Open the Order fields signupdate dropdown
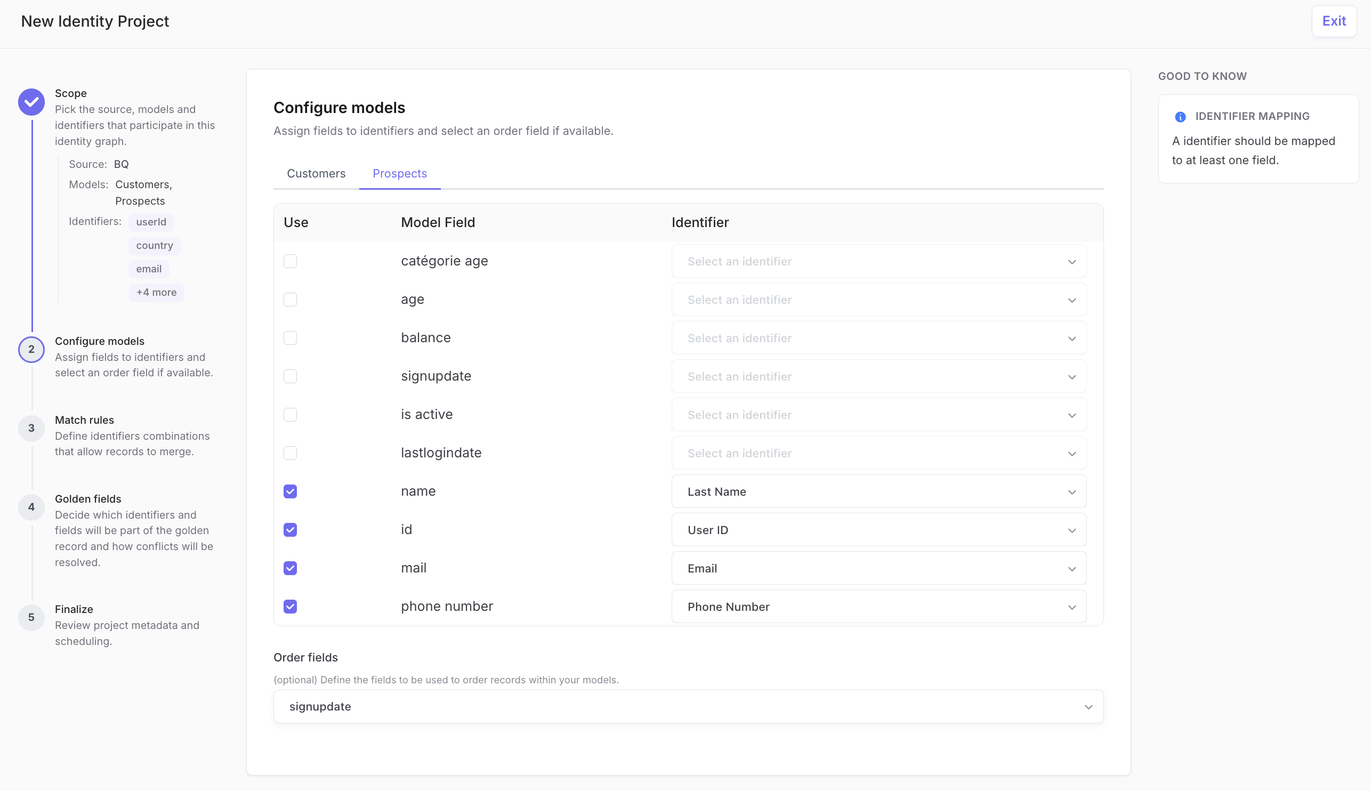This screenshot has width=1371, height=791. point(688,707)
